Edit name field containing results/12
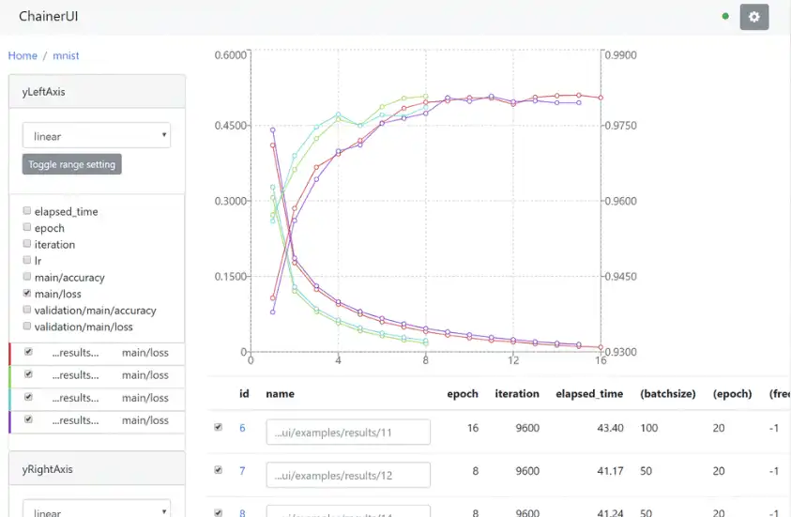 [348, 475]
